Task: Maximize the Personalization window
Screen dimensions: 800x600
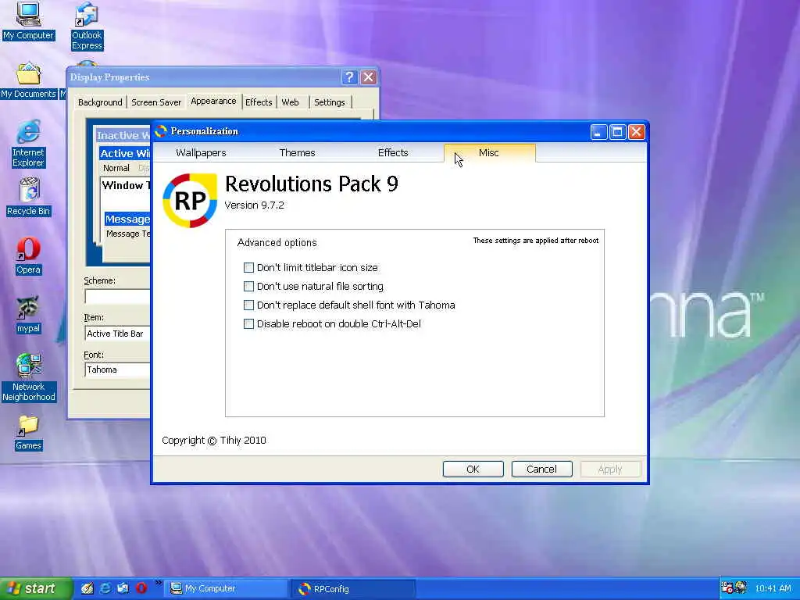Action: pyautogui.click(x=617, y=132)
